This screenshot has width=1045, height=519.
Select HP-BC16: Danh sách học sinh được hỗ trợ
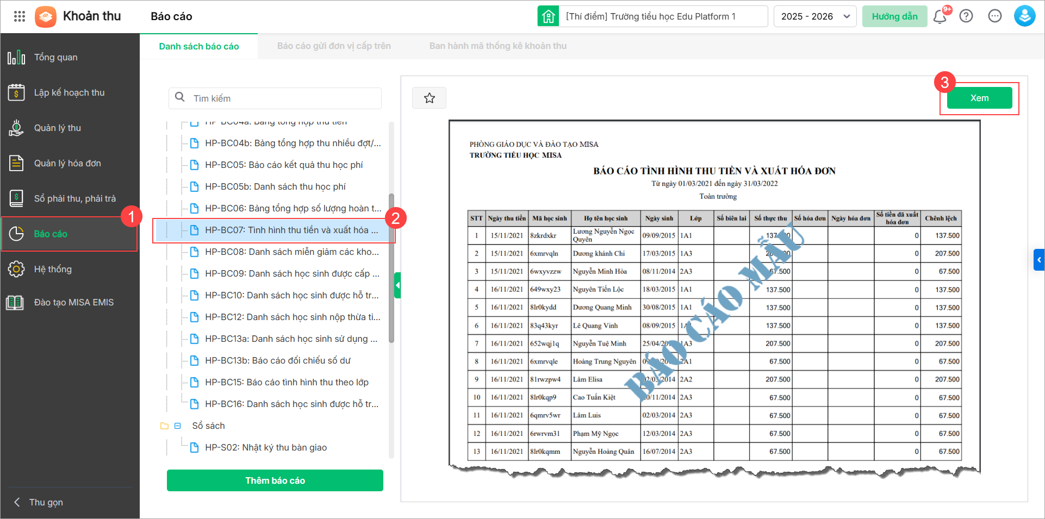point(291,404)
